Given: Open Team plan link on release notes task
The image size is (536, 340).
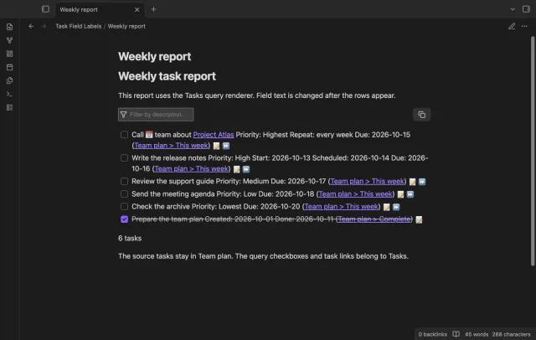Looking at the screenshot, I should point(192,169).
